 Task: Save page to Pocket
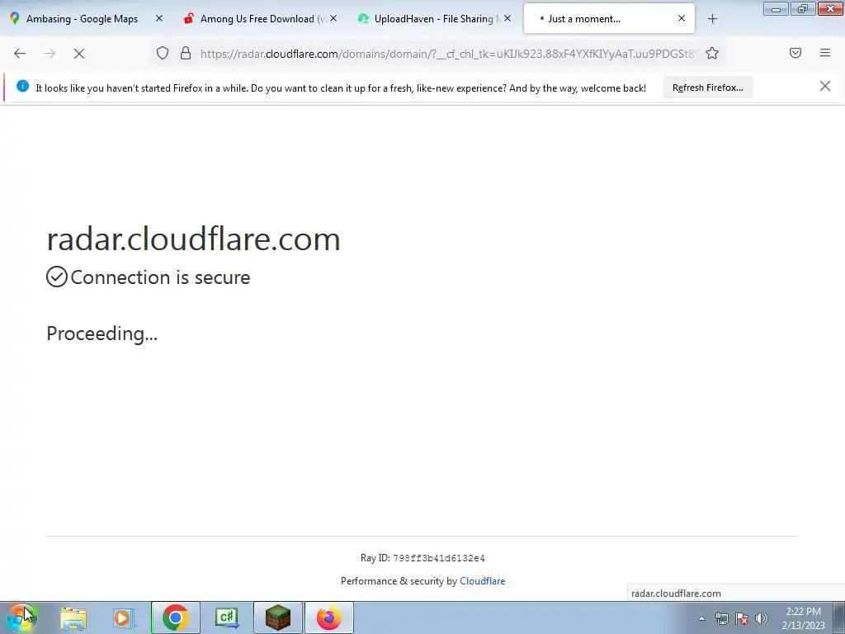pyautogui.click(x=795, y=53)
